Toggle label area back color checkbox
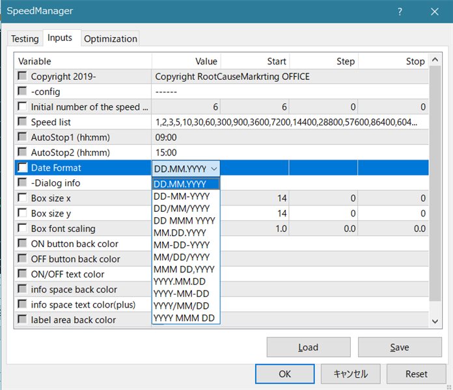The width and height of the screenshot is (453, 390). pos(22,319)
